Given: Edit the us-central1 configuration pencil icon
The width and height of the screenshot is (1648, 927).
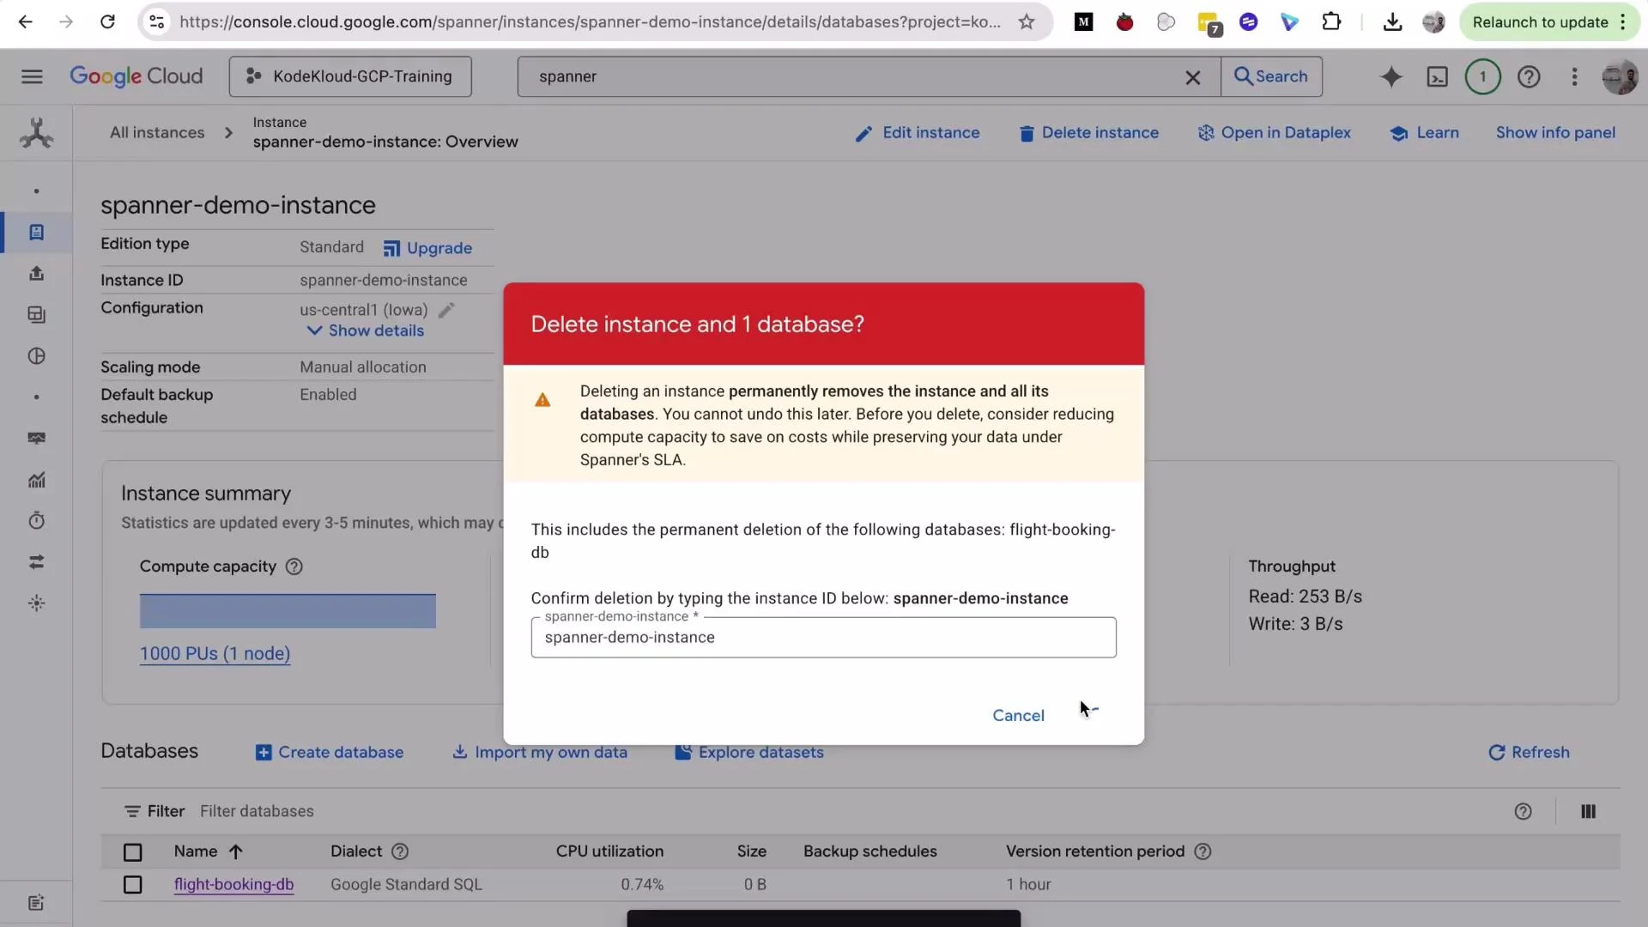Looking at the screenshot, I should (x=446, y=310).
